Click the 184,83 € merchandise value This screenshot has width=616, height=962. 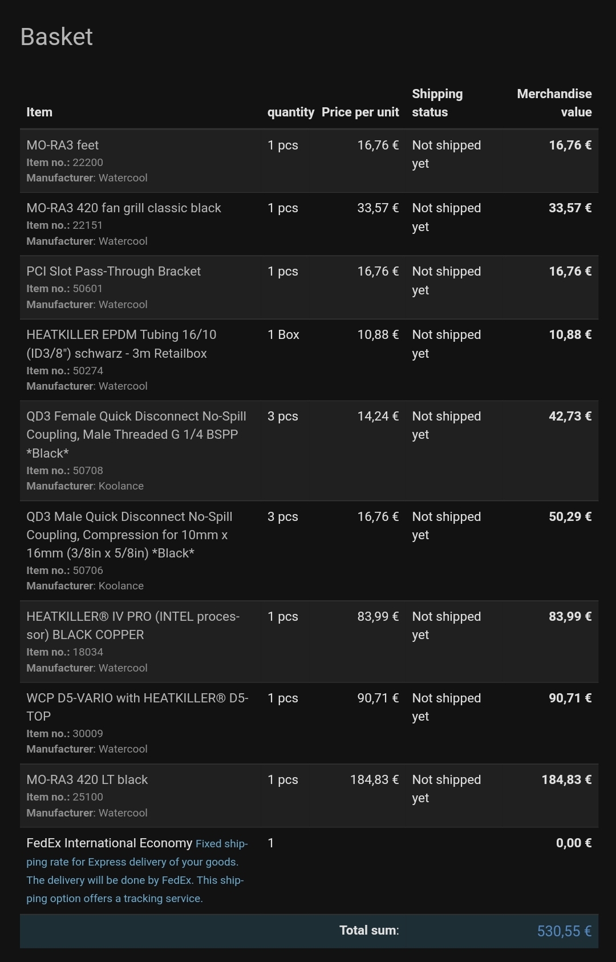click(566, 780)
